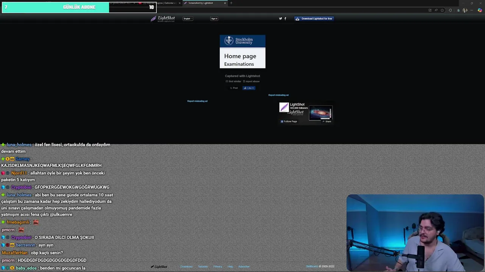Click the Facebook Like button

pos(249,88)
